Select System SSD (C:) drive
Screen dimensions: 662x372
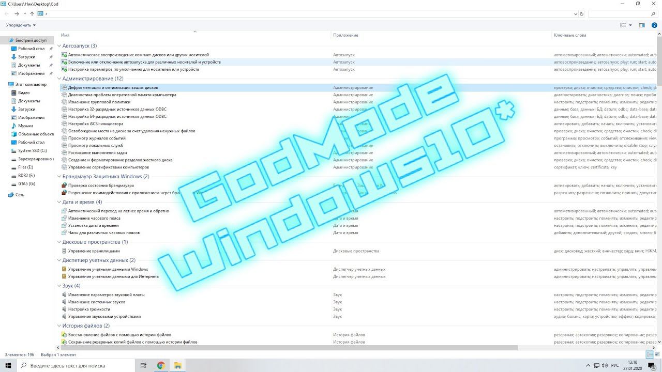(32, 150)
